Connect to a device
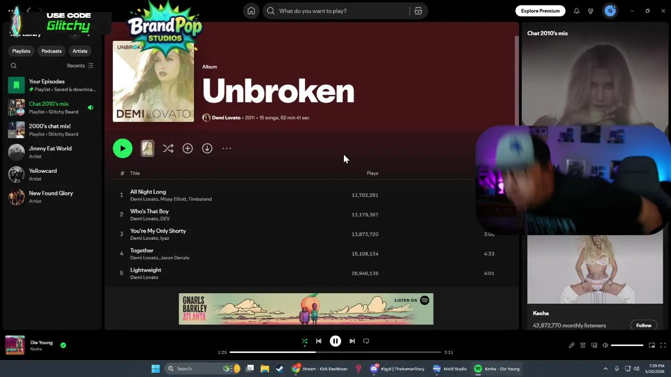671x377 pixels. point(594,346)
